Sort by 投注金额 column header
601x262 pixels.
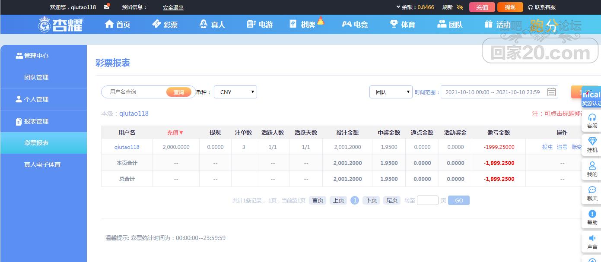[x=347, y=133]
